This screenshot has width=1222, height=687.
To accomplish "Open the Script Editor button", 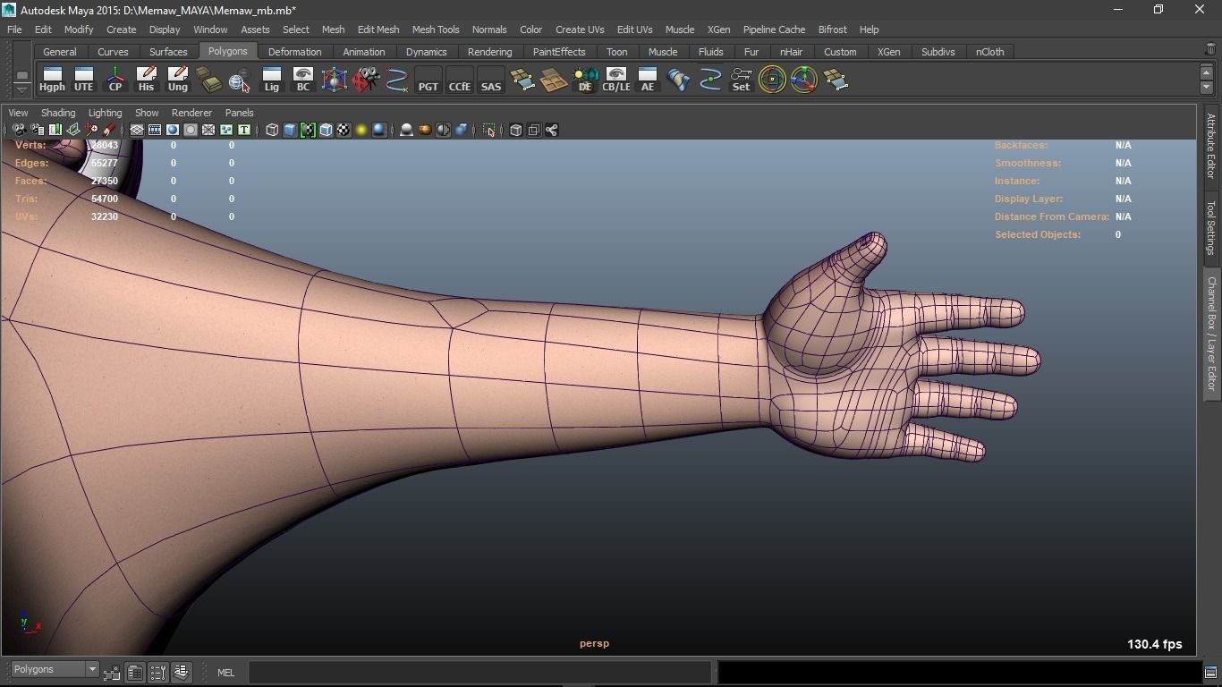I will [x=1210, y=672].
